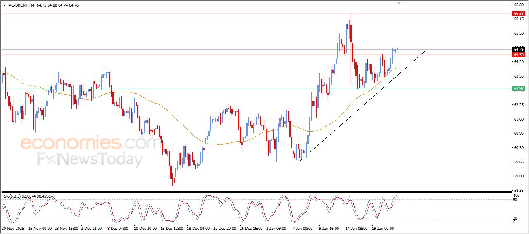
Task: Click the green 62.97 price label
Action: pos(518,89)
